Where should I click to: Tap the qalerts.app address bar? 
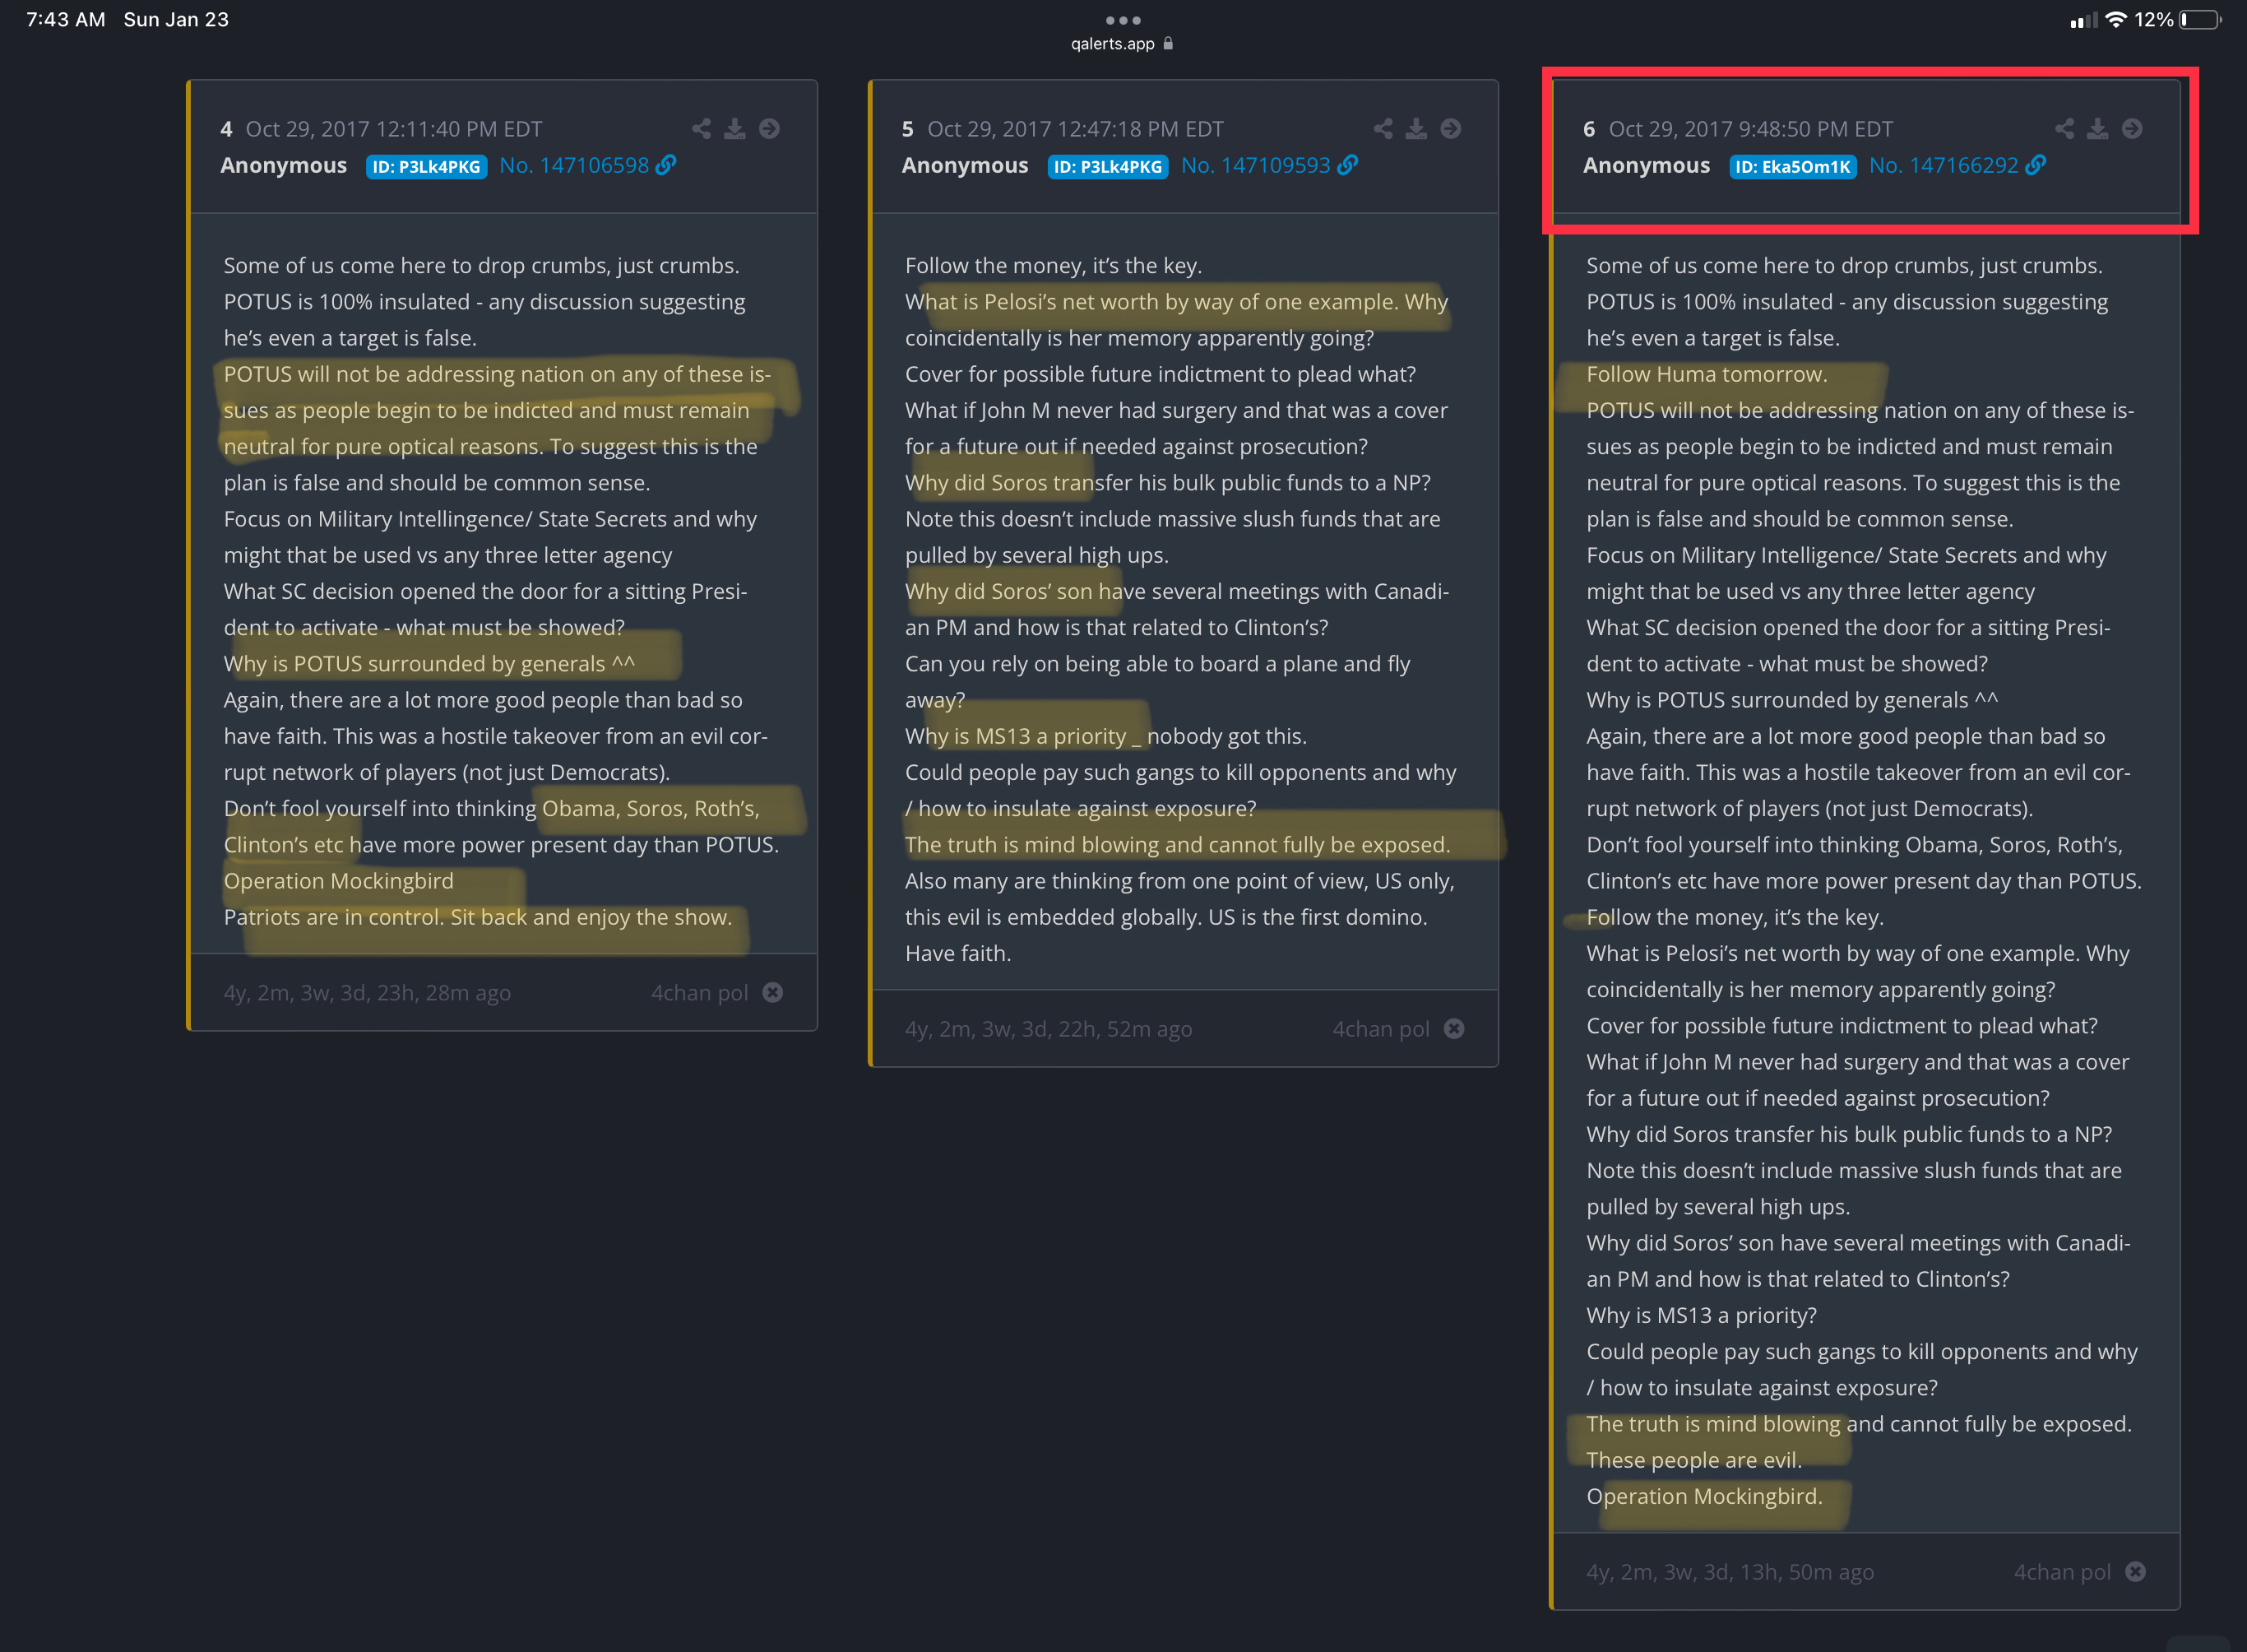click(x=1123, y=44)
